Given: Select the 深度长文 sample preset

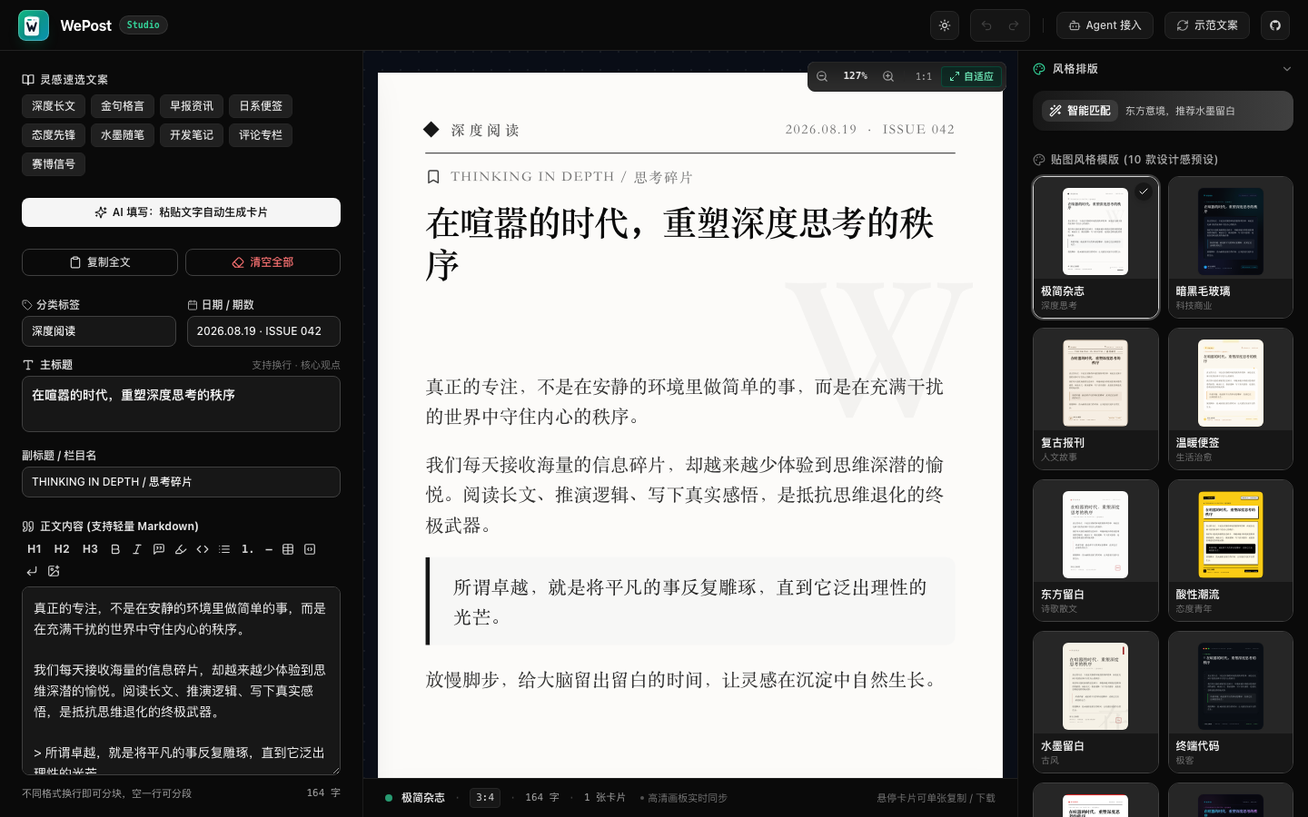Looking at the screenshot, I should [54, 106].
